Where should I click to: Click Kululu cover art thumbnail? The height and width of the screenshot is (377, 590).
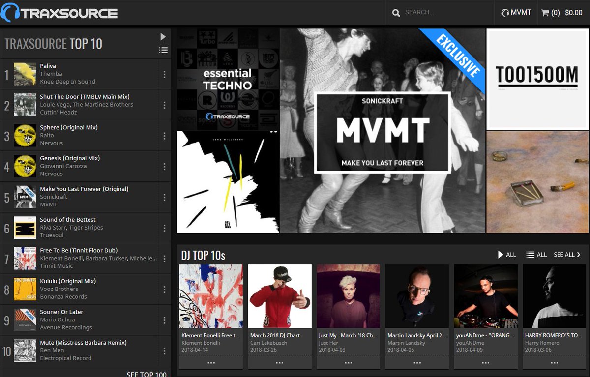[25, 289]
